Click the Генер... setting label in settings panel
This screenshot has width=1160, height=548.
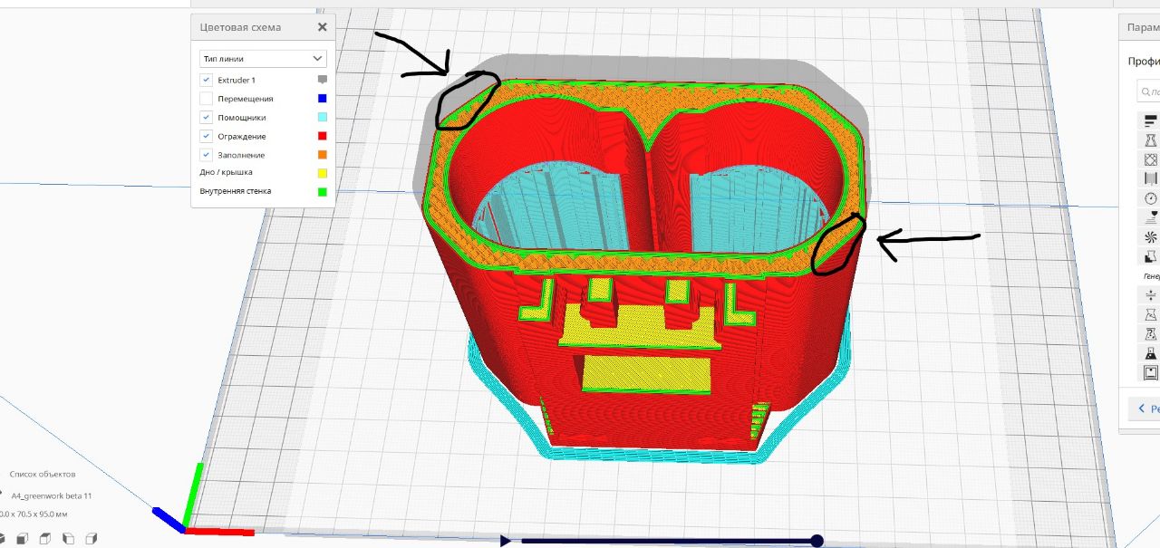coord(1151,275)
